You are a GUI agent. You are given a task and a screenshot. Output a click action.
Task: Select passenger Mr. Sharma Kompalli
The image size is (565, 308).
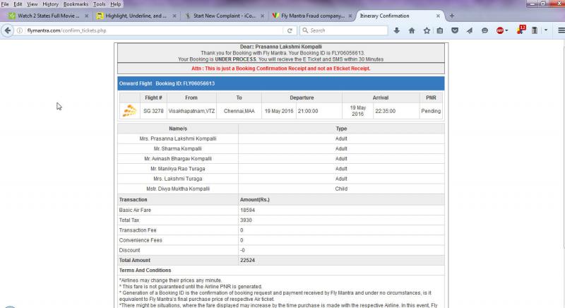point(178,149)
